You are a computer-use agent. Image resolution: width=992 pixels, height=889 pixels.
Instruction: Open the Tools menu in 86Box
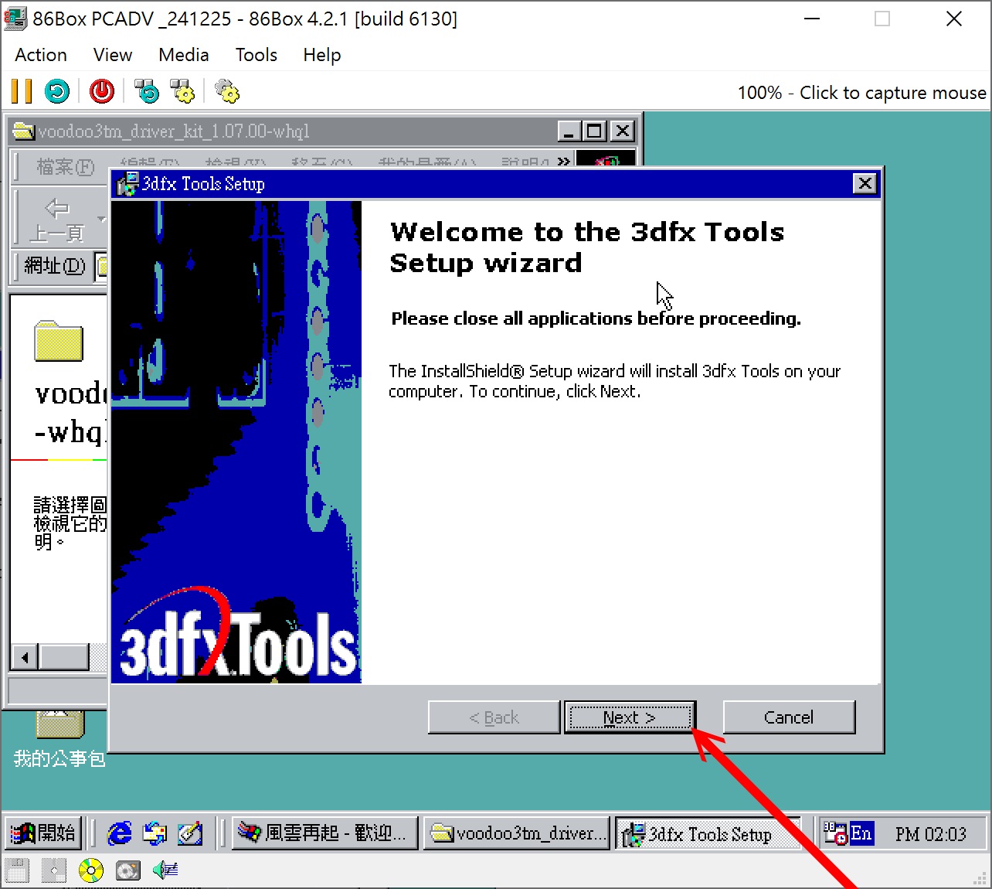tap(256, 55)
